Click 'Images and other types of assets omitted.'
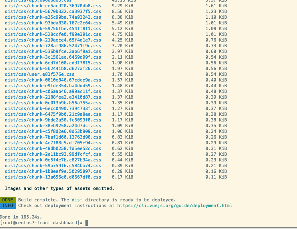Viewport: 297px width, 229px height. click(59, 188)
